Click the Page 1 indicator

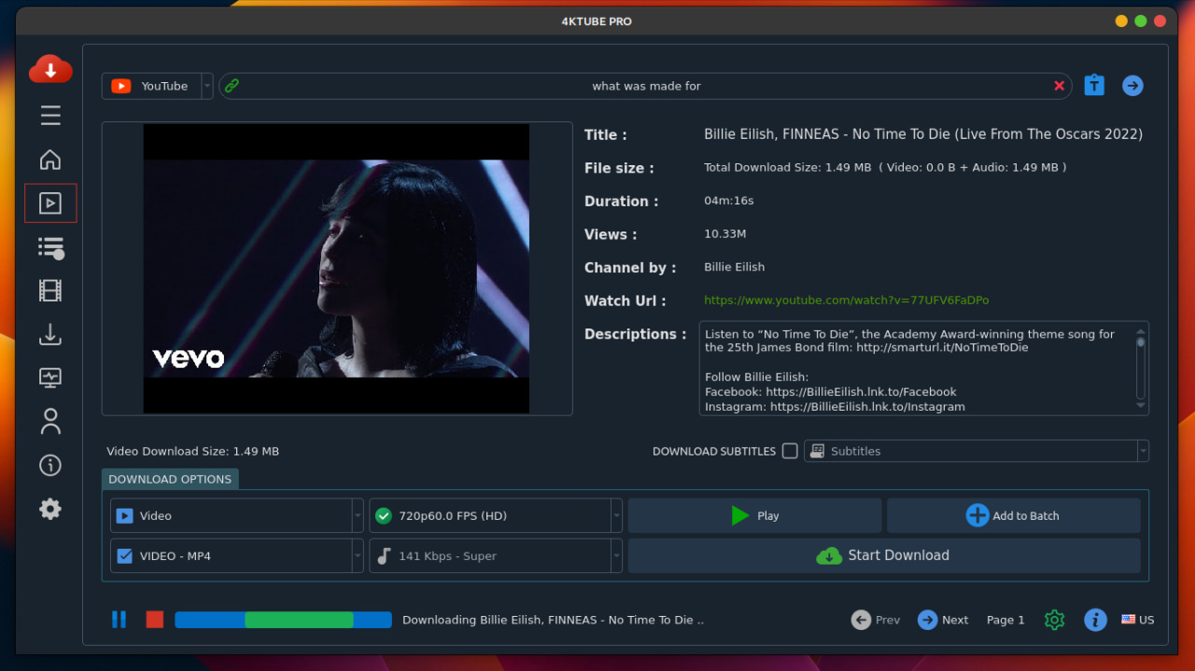pos(1005,620)
